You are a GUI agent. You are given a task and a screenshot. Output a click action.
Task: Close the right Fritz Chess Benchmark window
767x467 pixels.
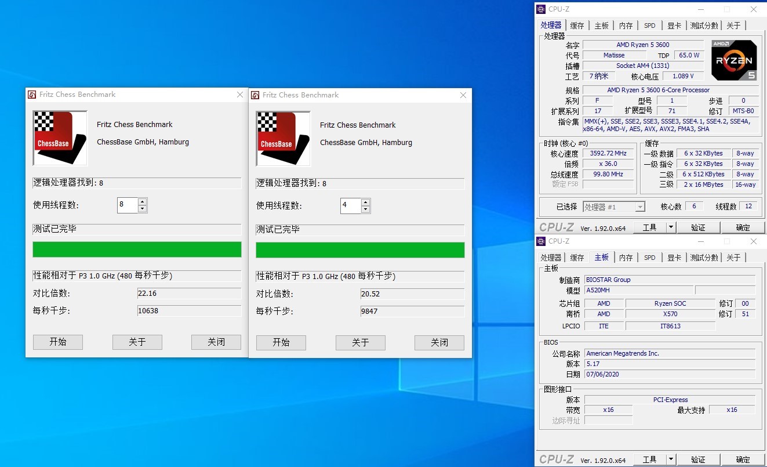click(x=463, y=95)
